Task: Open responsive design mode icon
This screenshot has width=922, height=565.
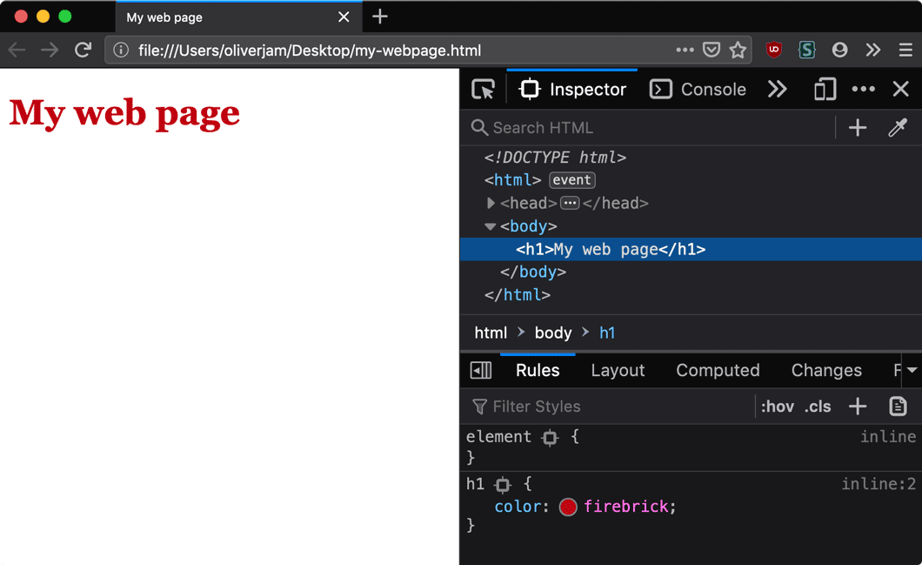Action: [x=825, y=90]
